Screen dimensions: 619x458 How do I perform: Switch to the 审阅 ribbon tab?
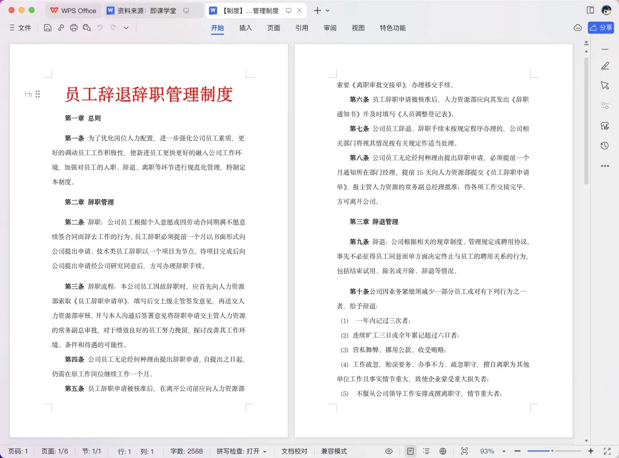(330, 28)
